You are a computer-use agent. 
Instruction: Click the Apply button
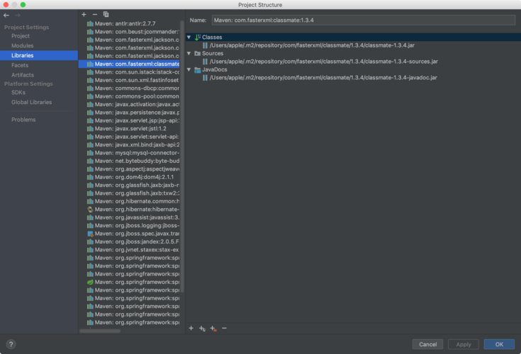[x=463, y=344]
